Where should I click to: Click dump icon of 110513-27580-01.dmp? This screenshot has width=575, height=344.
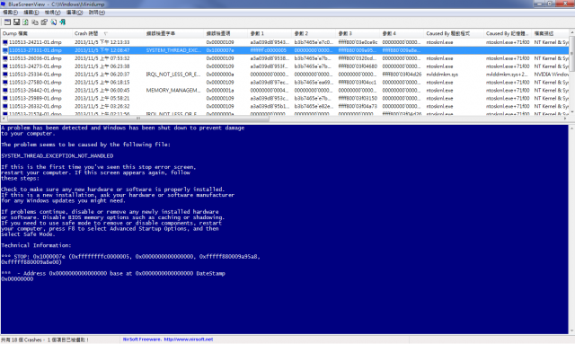click(5, 83)
